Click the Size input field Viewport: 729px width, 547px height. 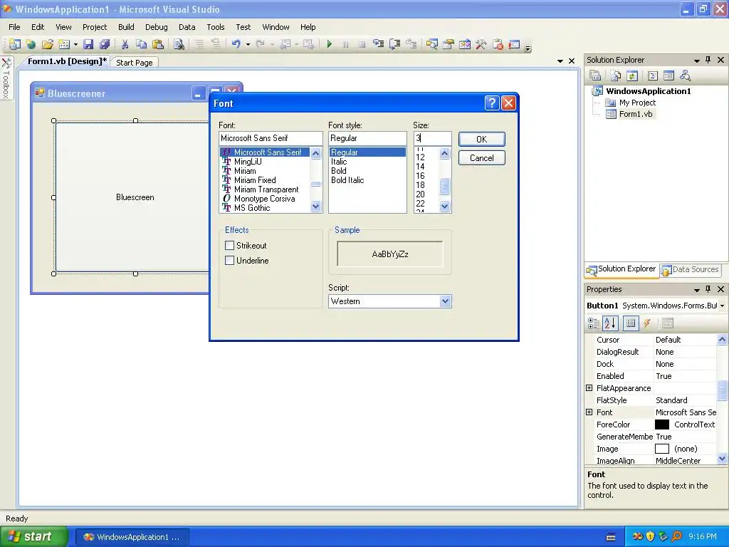pos(432,138)
